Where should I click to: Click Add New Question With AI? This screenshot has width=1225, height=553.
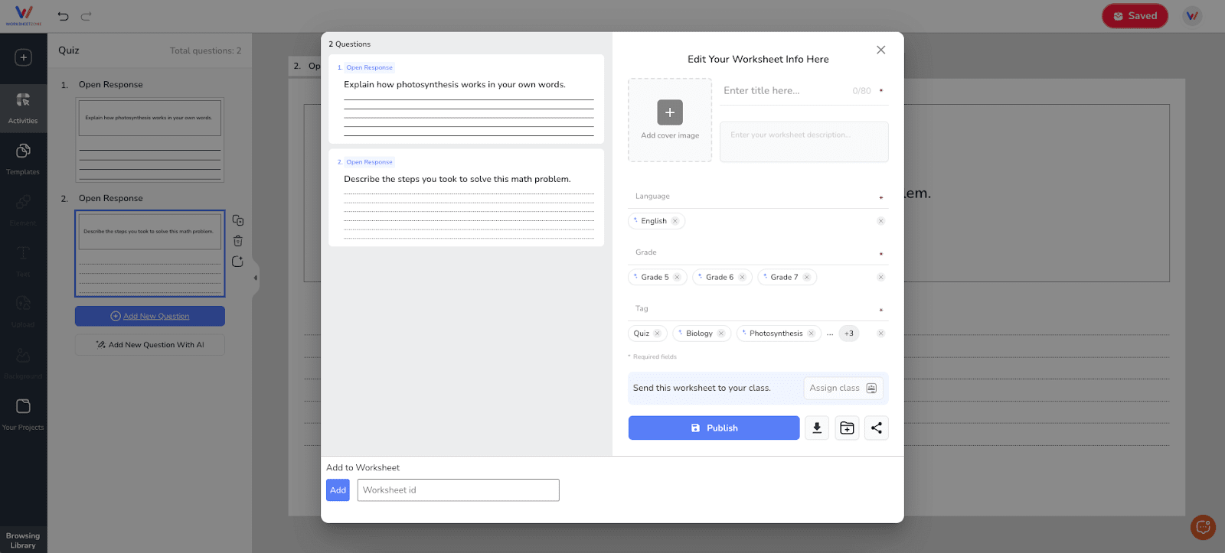[150, 345]
